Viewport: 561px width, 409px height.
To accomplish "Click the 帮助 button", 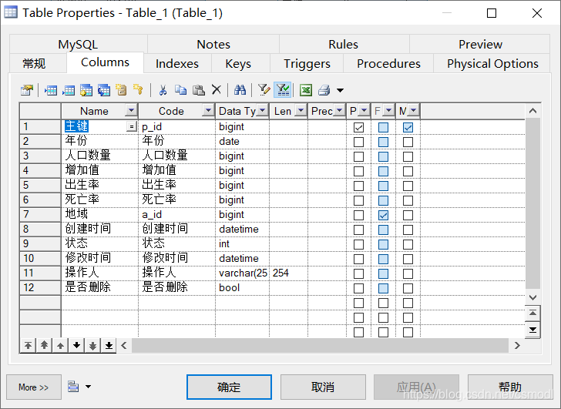I will coord(510,387).
